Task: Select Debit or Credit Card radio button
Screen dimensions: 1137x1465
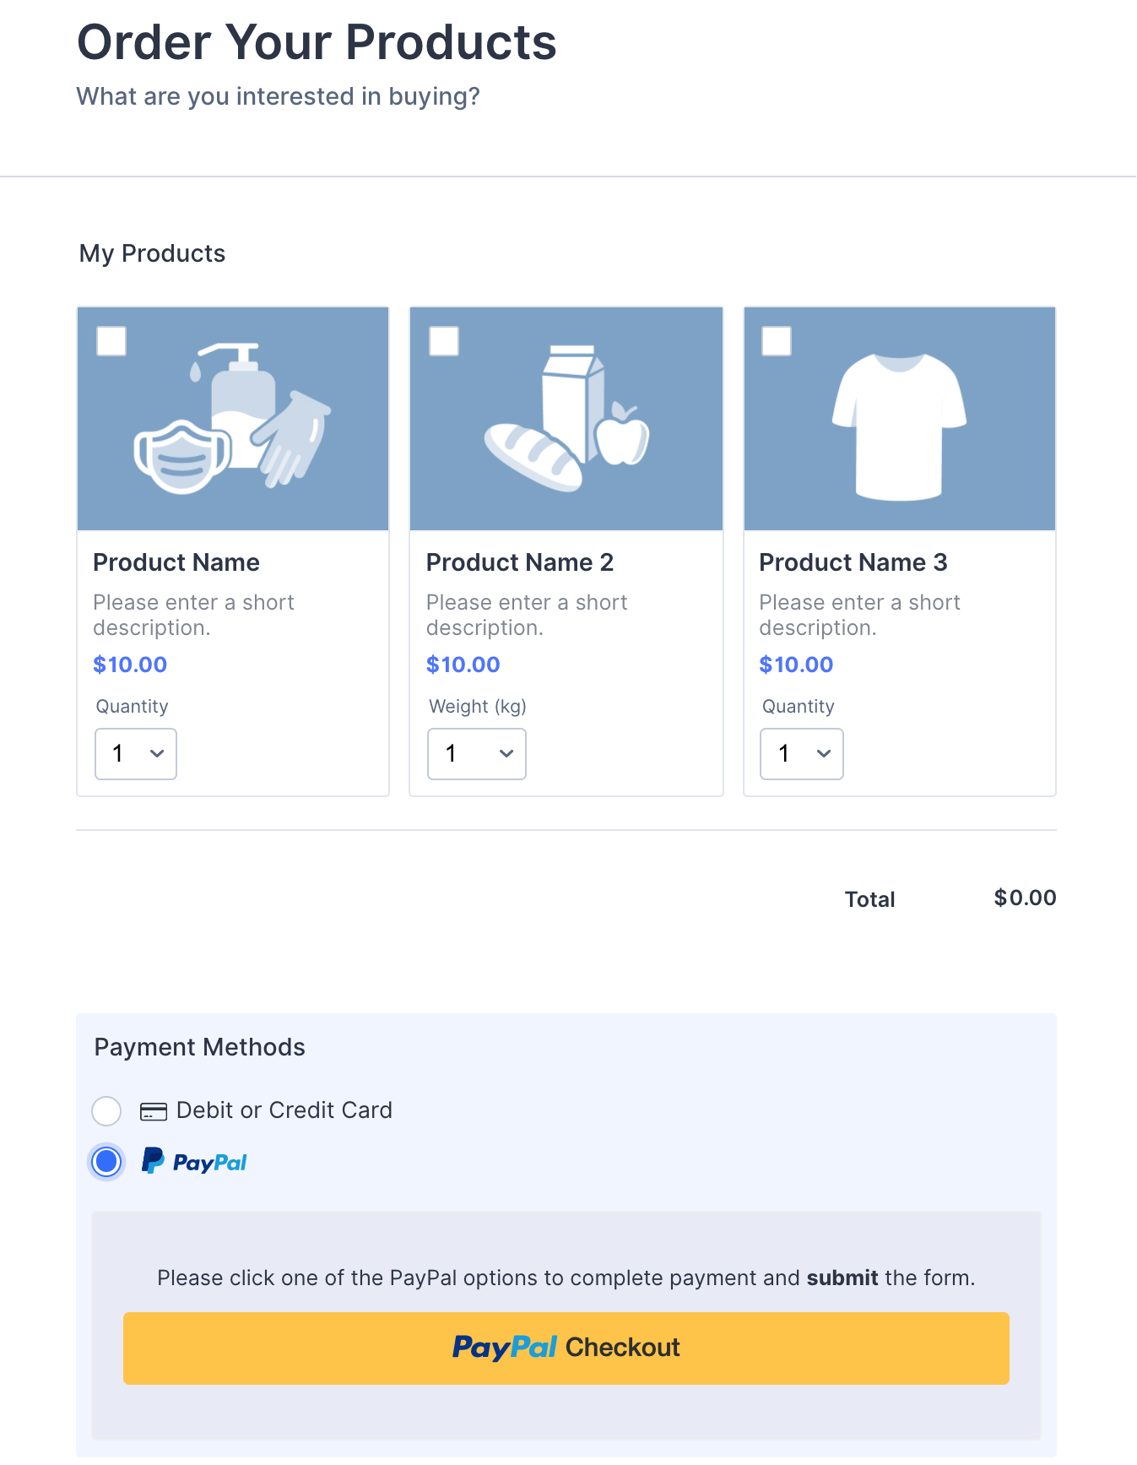Action: pos(106,1110)
